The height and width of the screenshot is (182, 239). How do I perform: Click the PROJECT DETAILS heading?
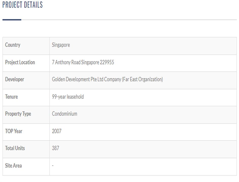(x=23, y=5)
